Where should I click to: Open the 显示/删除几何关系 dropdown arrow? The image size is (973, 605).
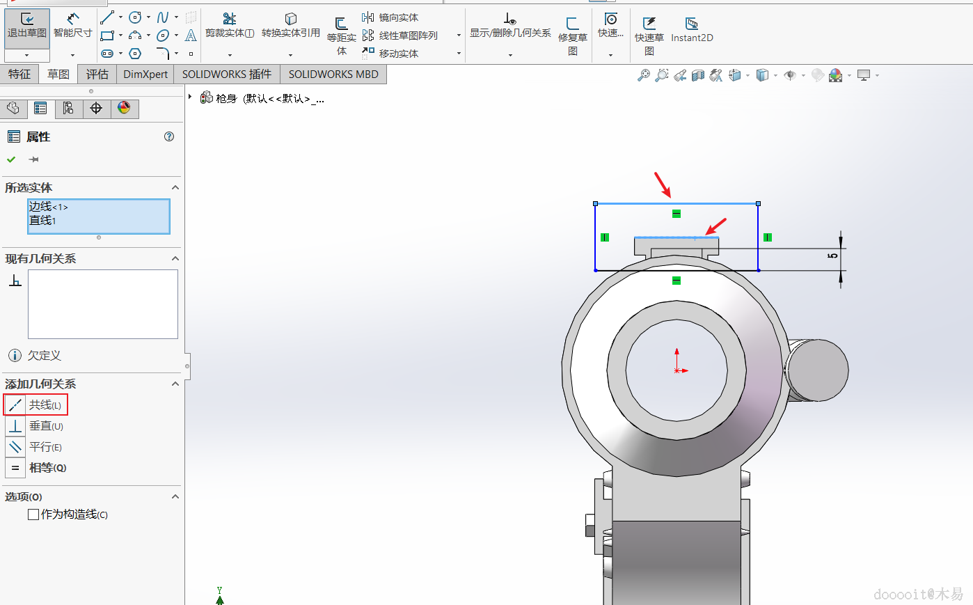click(510, 54)
